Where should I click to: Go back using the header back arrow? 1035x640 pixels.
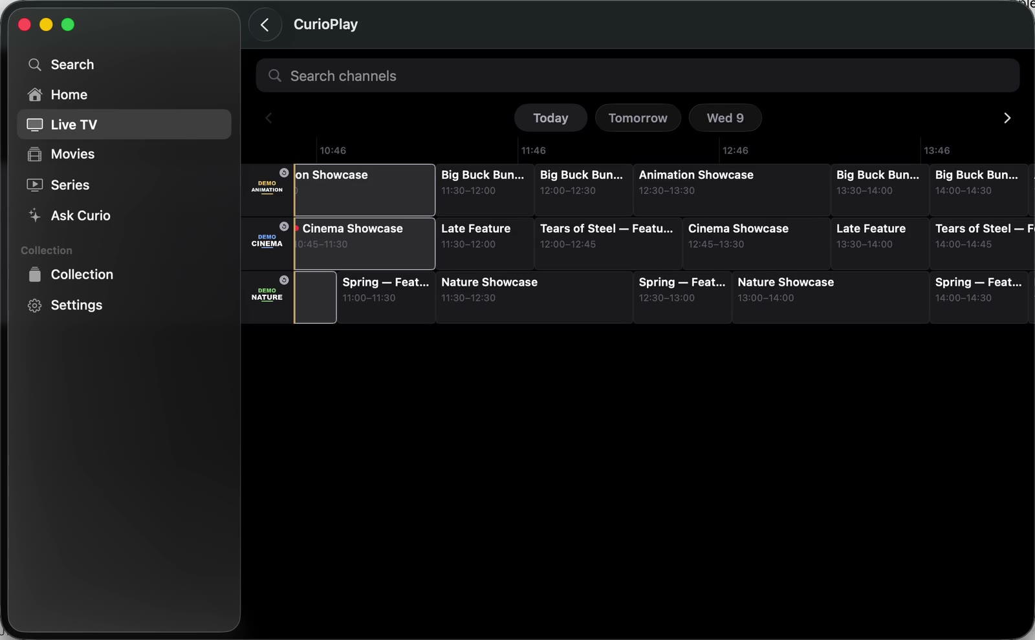coord(265,25)
